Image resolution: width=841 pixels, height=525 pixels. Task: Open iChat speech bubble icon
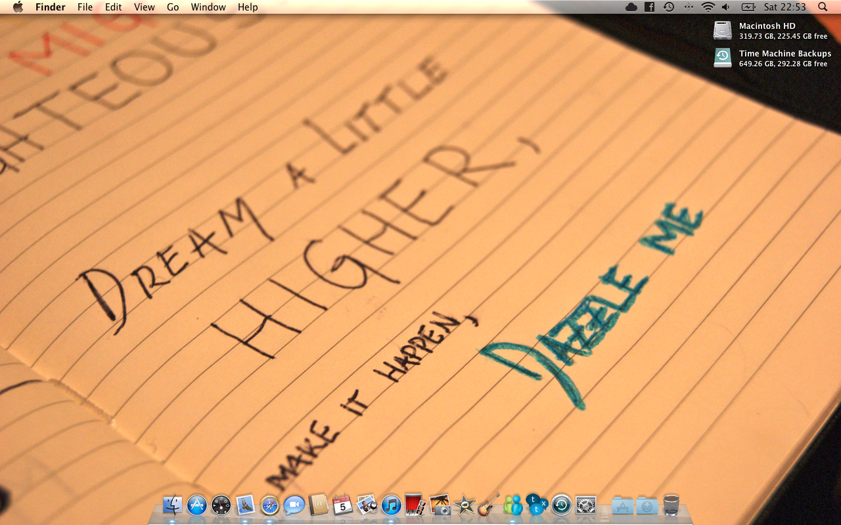(x=294, y=505)
